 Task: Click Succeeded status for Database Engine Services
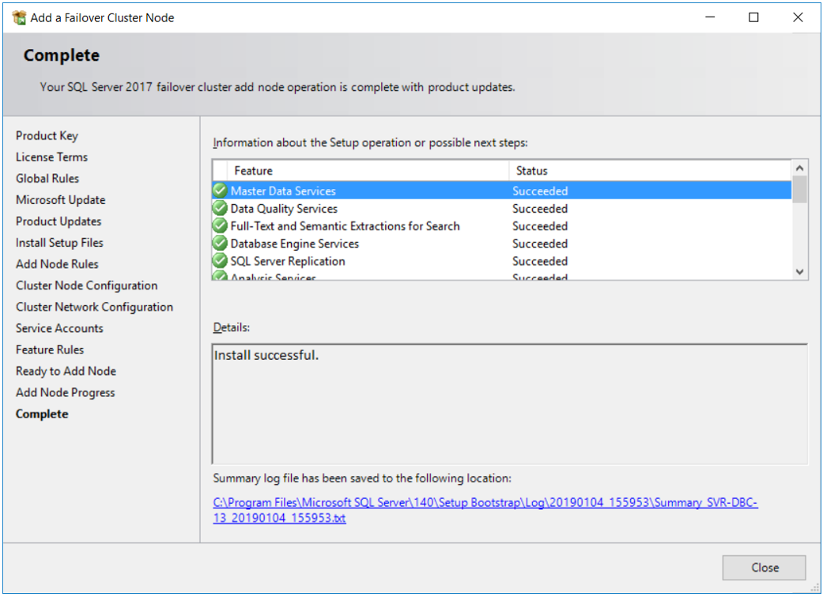pos(539,244)
